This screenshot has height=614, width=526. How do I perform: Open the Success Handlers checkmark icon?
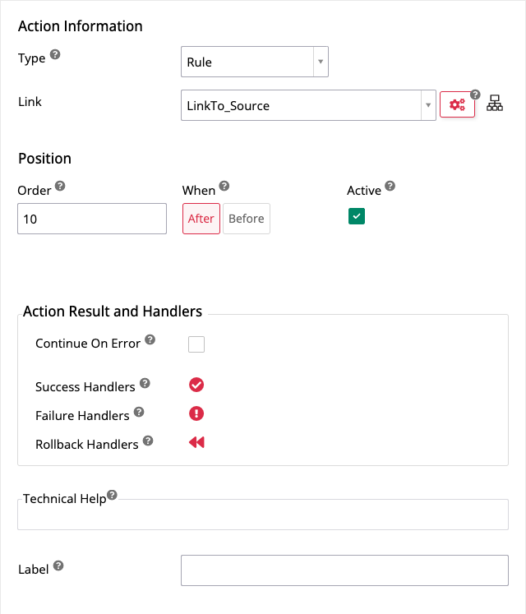(x=196, y=385)
